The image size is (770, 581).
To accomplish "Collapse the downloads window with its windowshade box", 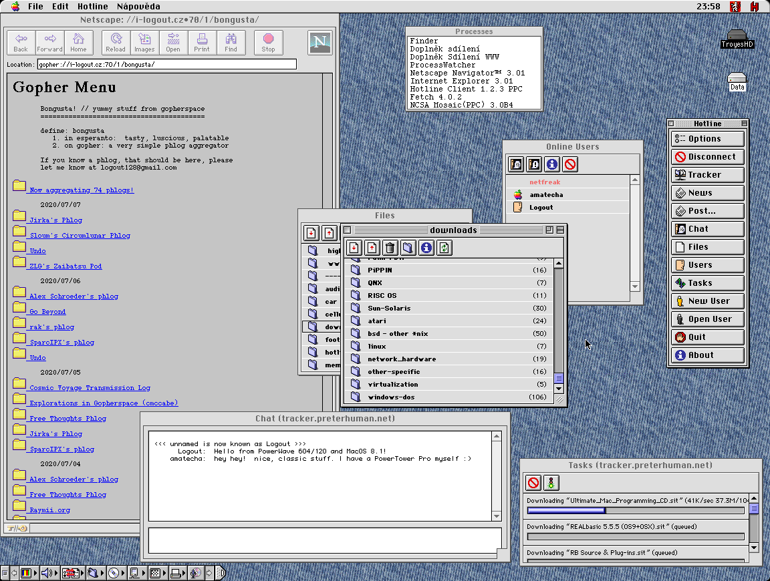I will point(560,230).
